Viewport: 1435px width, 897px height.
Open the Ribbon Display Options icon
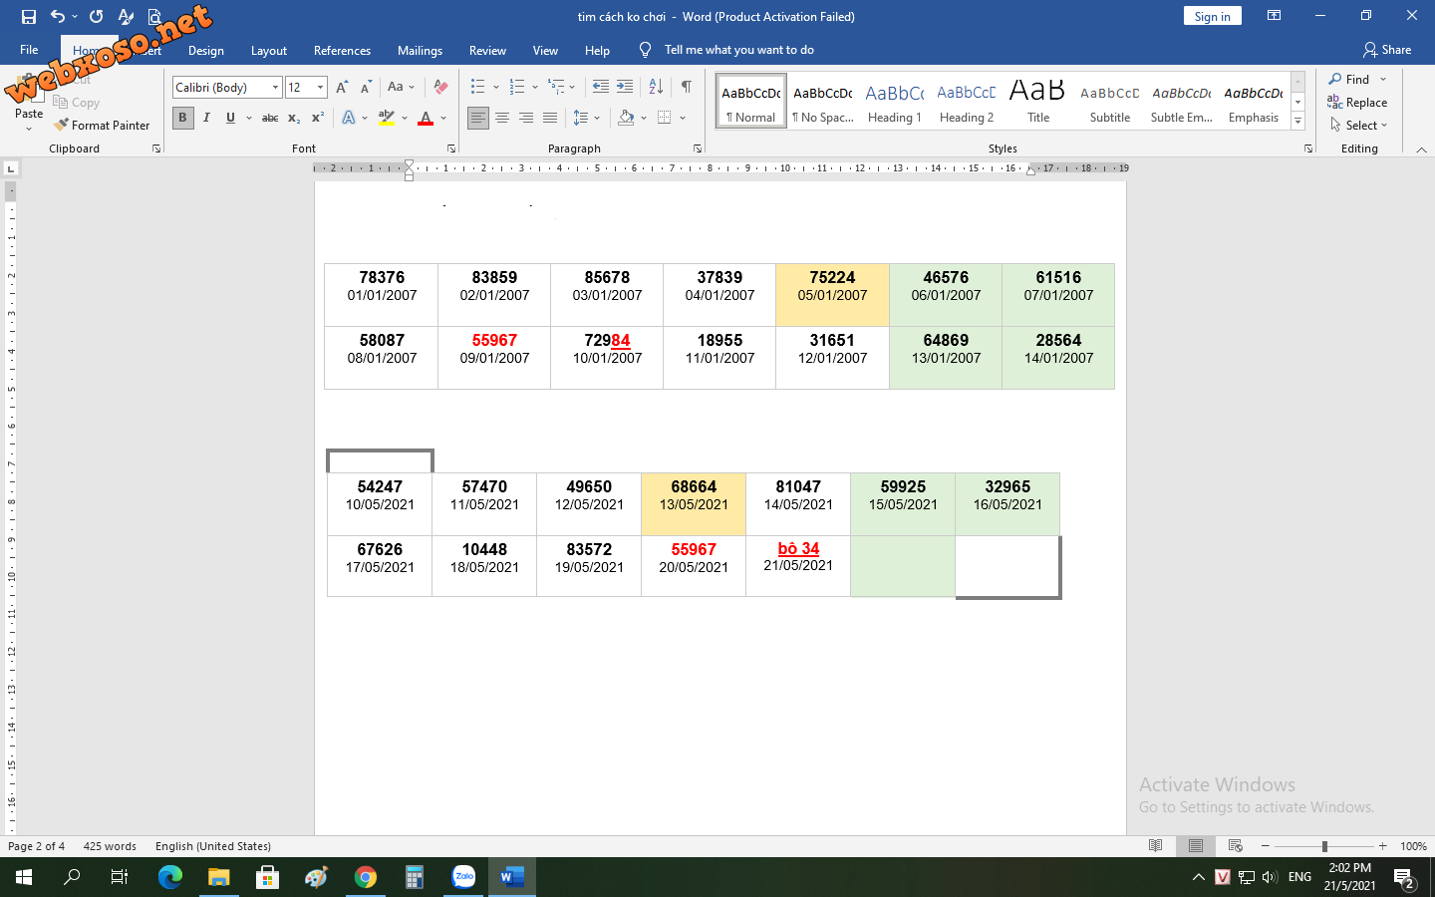pyautogui.click(x=1274, y=16)
